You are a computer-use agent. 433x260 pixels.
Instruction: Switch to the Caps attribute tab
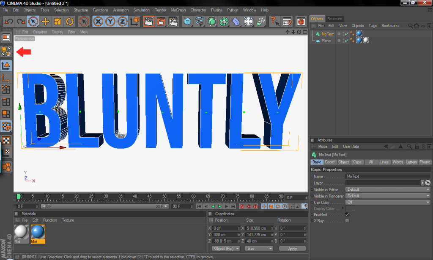(x=357, y=162)
